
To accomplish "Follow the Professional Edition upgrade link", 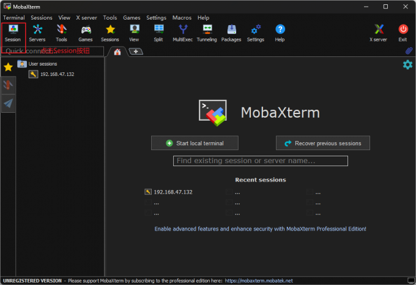I will [260, 229].
